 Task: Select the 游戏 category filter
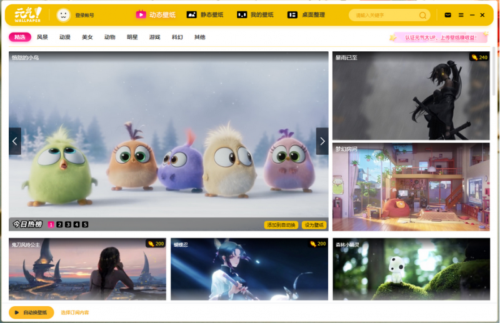tap(154, 37)
